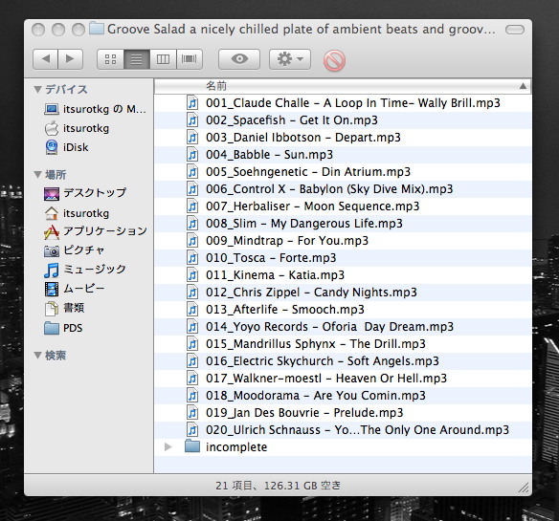Click the mp3 icon for 003_Daniel Ibbotson

tap(192, 137)
